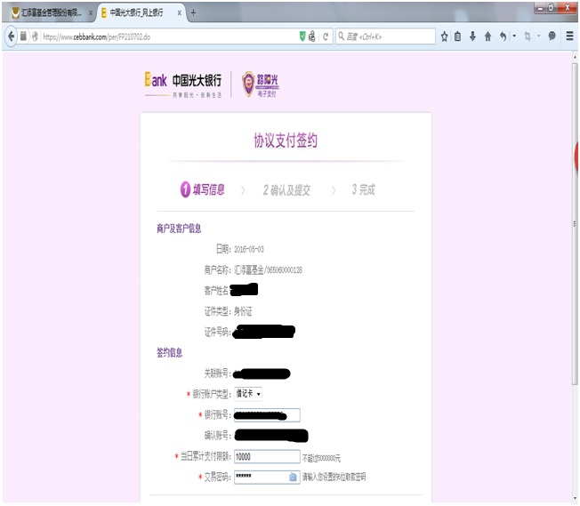Screen dimensions: 580x506
Task: Open the bookmarks list icon
Action: click(x=458, y=36)
